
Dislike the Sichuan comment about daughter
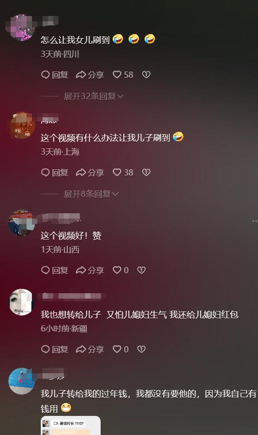click(x=146, y=75)
